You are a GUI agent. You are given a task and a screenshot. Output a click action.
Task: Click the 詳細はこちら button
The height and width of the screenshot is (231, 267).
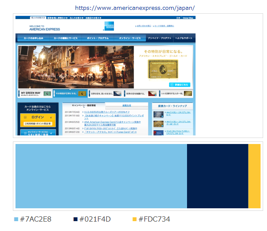click(179, 85)
